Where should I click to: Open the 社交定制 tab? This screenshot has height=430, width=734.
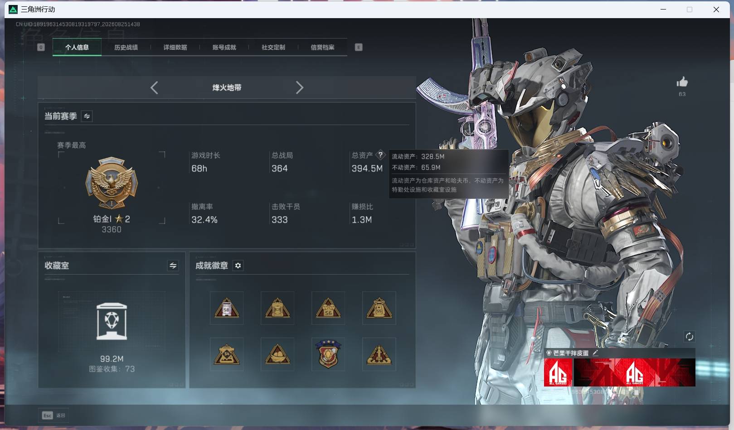tap(273, 47)
